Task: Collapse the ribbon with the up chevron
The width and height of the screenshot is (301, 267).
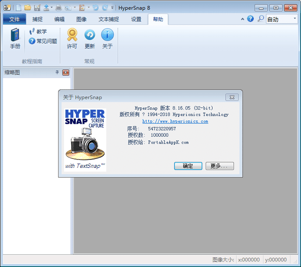Action: [x=243, y=19]
